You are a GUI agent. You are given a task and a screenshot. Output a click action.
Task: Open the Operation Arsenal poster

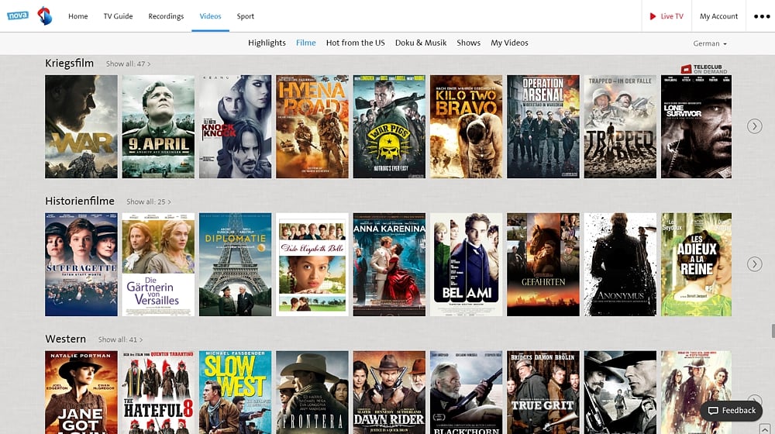click(x=543, y=126)
